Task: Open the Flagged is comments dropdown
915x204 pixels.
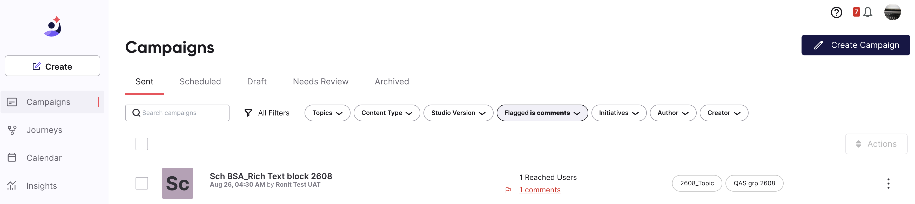Action: pyautogui.click(x=542, y=113)
